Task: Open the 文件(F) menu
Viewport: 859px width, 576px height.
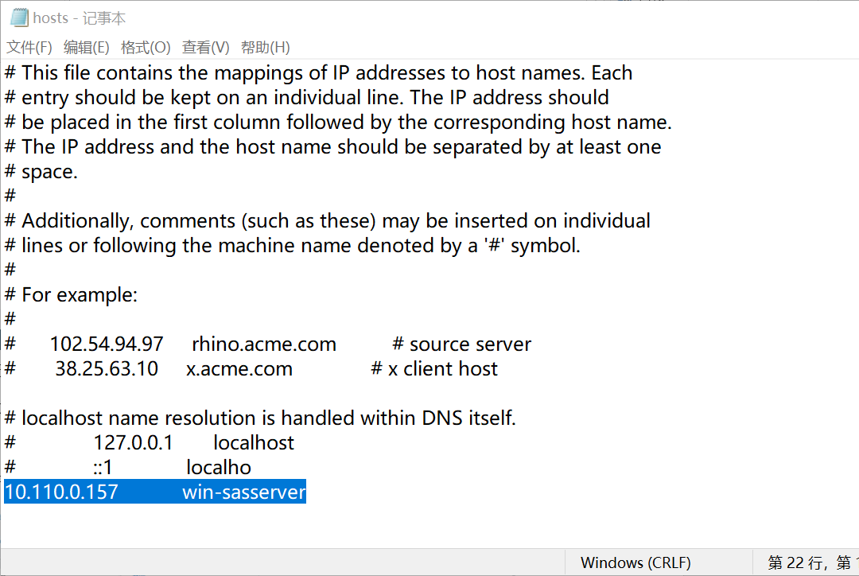Action: coord(29,48)
